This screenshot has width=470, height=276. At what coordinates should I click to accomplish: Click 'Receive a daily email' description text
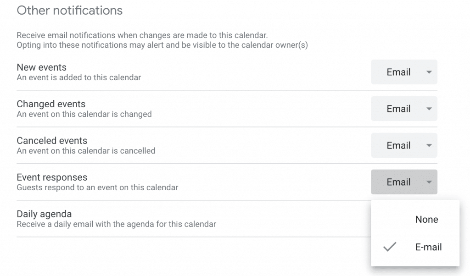tap(116, 224)
